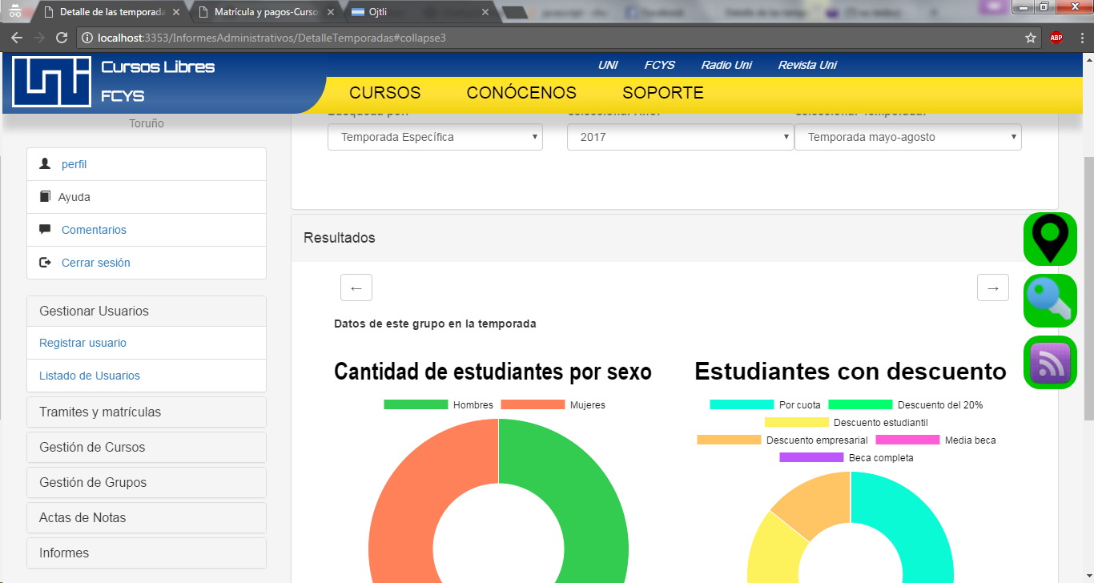Viewport: 1094px width, 583px height.
Task: Open the CONÓCENOS menu
Action: [x=521, y=92]
